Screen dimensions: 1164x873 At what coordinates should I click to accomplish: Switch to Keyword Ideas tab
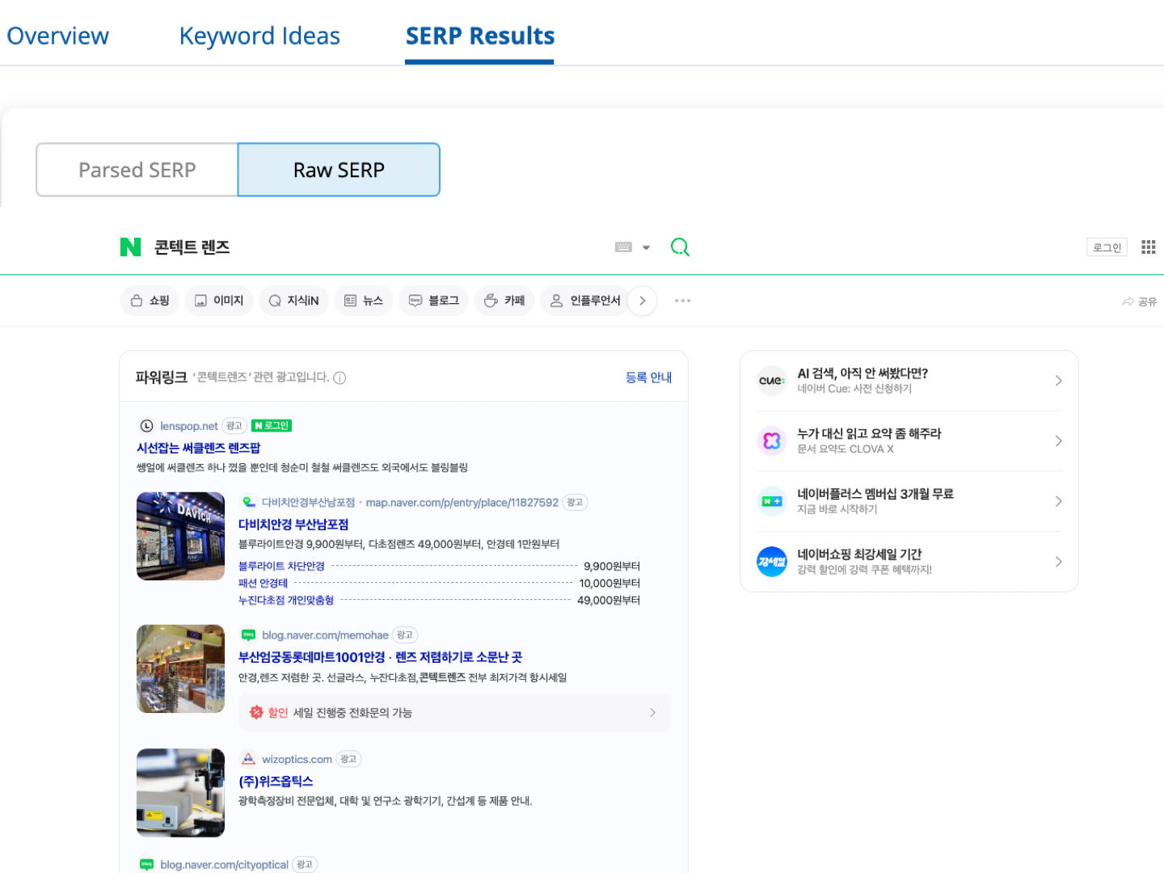(259, 36)
